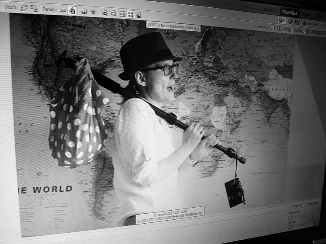The height and width of the screenshot is (244, 326).
Task: Click the monitor display icon under the tabs
Action: pos(281,20)
